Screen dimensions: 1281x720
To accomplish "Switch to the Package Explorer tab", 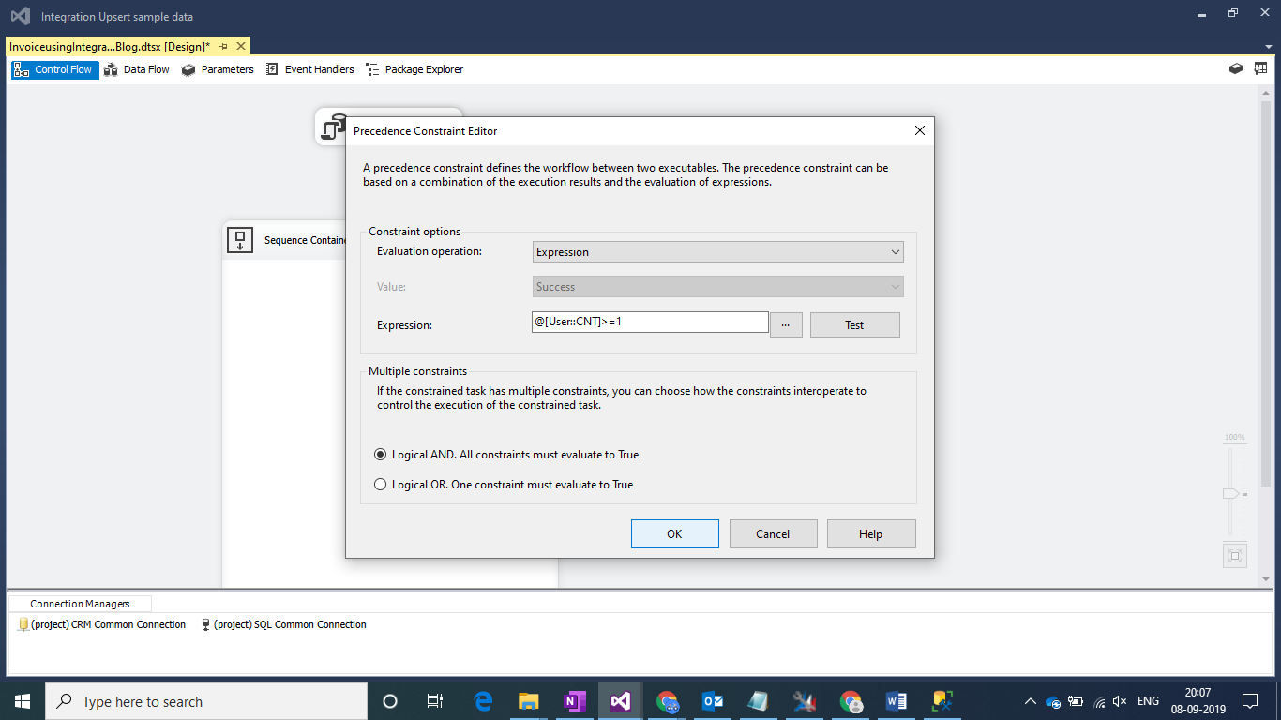I will 415,69.
